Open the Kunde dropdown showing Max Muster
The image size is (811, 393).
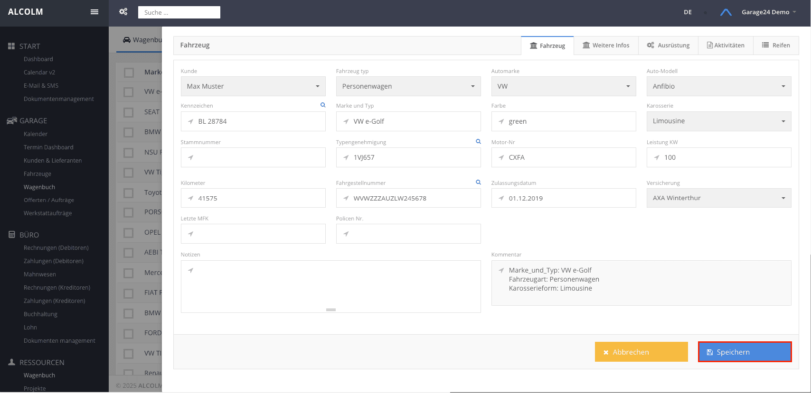point(253,86)
